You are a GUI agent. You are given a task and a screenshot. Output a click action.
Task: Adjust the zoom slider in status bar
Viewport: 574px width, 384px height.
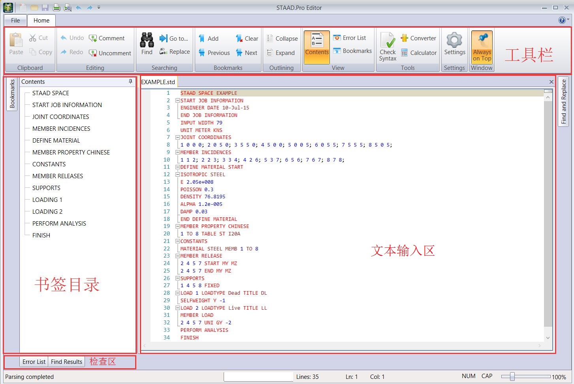click(x=512, y=376)
